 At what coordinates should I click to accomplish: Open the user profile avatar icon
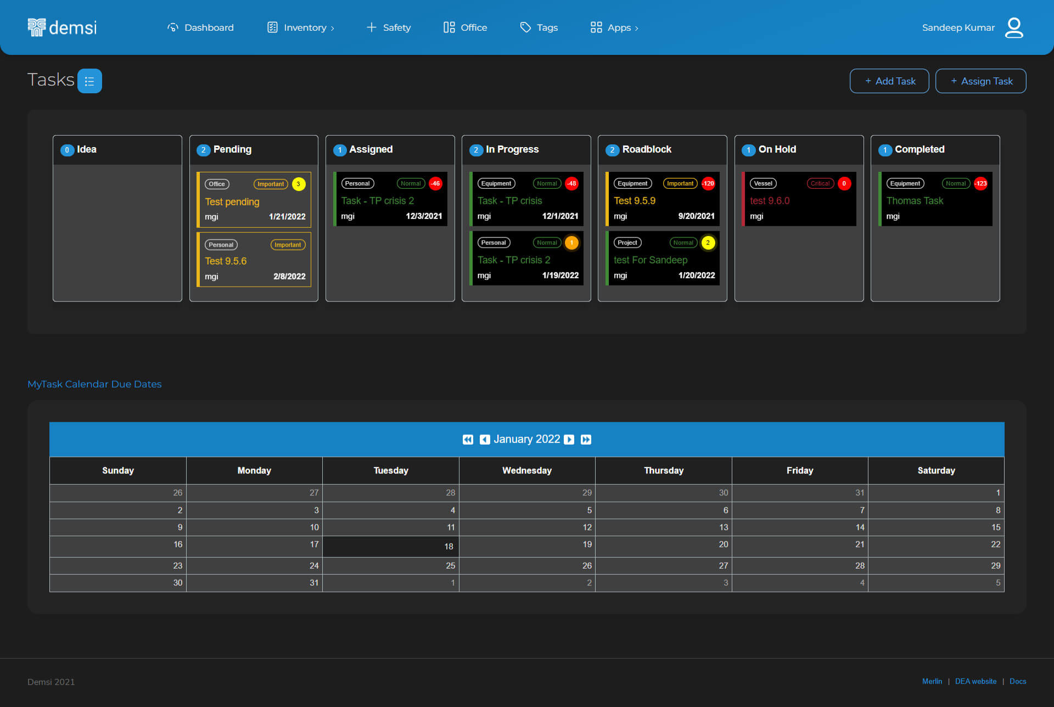pos(1013,27)
